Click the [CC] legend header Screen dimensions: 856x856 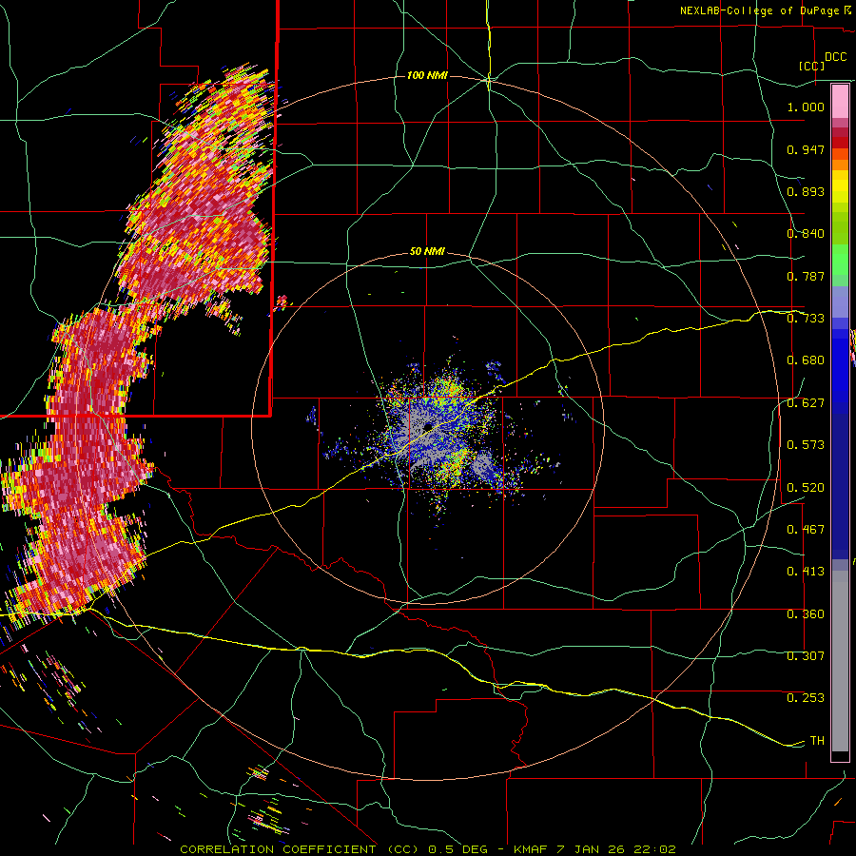[x=811, y=66]
